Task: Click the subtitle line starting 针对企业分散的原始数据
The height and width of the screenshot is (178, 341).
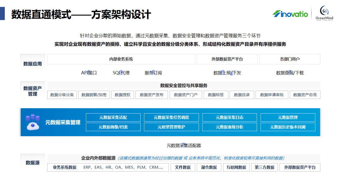Action: 170,36
